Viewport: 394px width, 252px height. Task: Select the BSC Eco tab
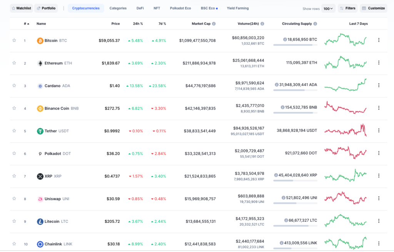[x=209, y=8]
